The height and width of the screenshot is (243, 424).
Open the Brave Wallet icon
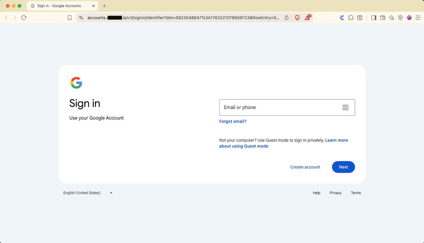point(383,18)
